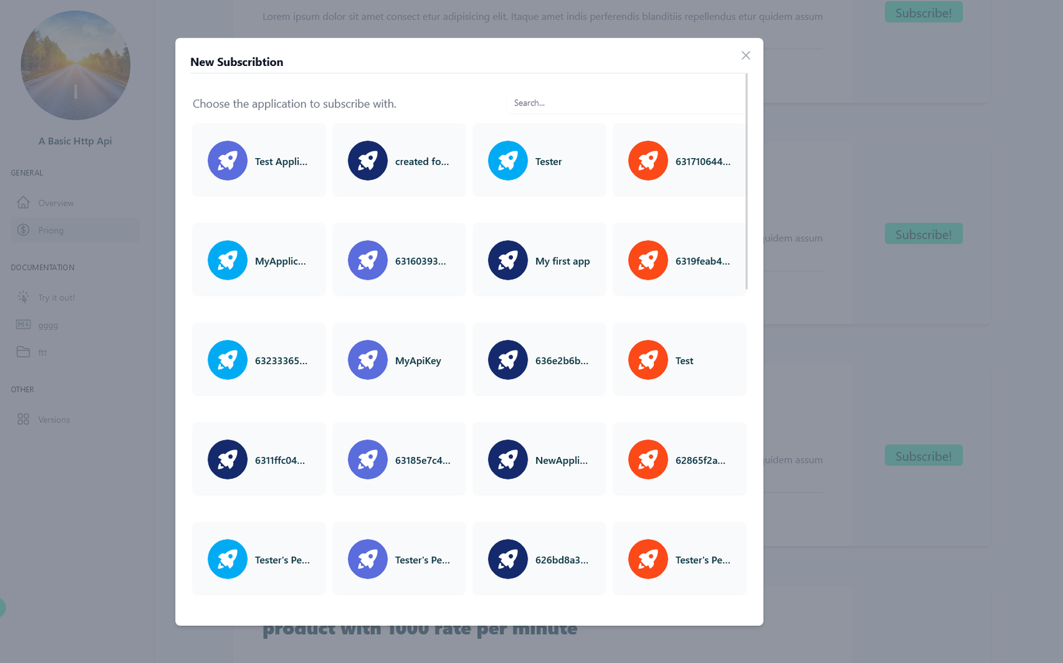Viewport: 1063px width, 663px height.
Task: Select the Pricing dollar icon
Action: coord(23,230)
